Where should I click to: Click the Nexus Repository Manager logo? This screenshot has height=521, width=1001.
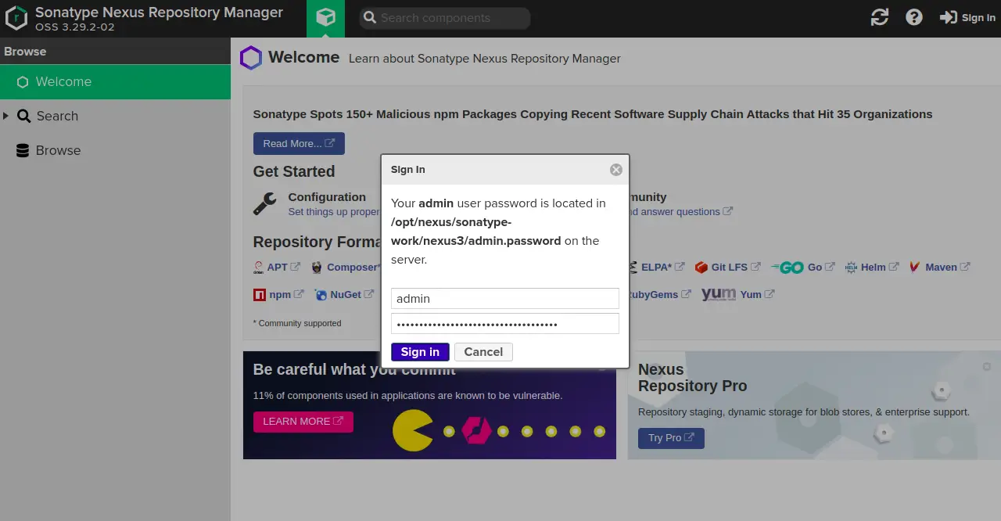pyautogui.click(x=16, y=17)
